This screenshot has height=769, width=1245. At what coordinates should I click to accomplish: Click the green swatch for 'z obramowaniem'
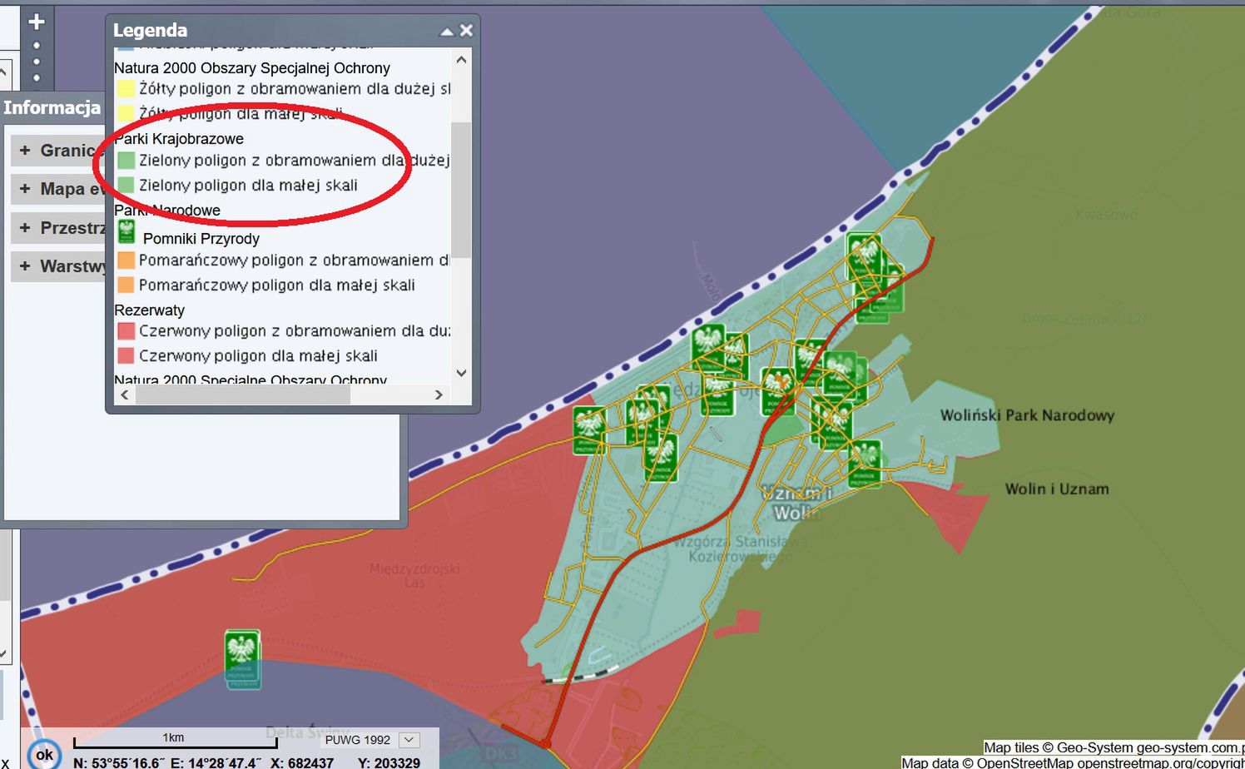[x=126, y=160]
